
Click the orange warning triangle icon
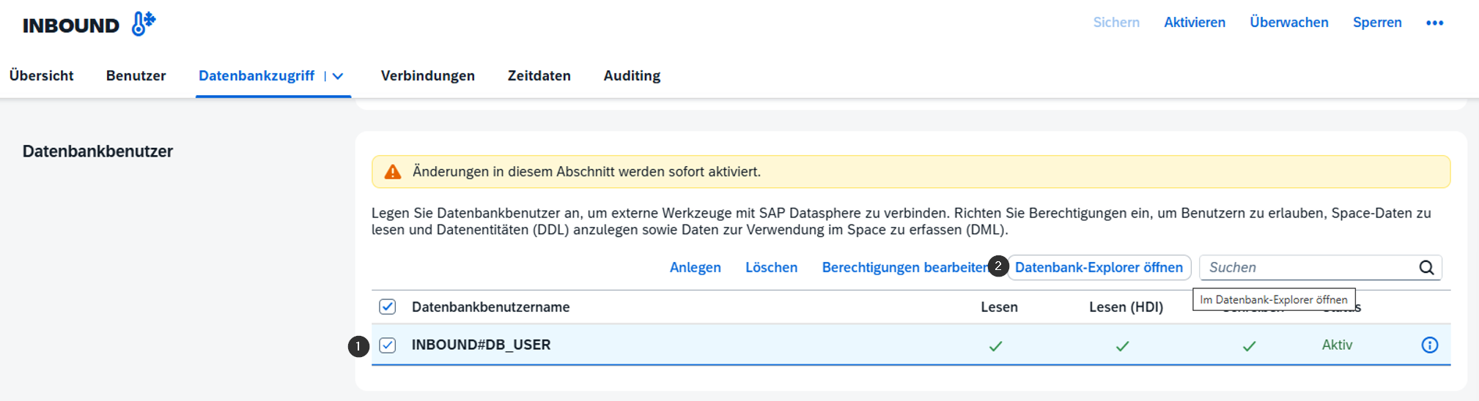(393, 172)
